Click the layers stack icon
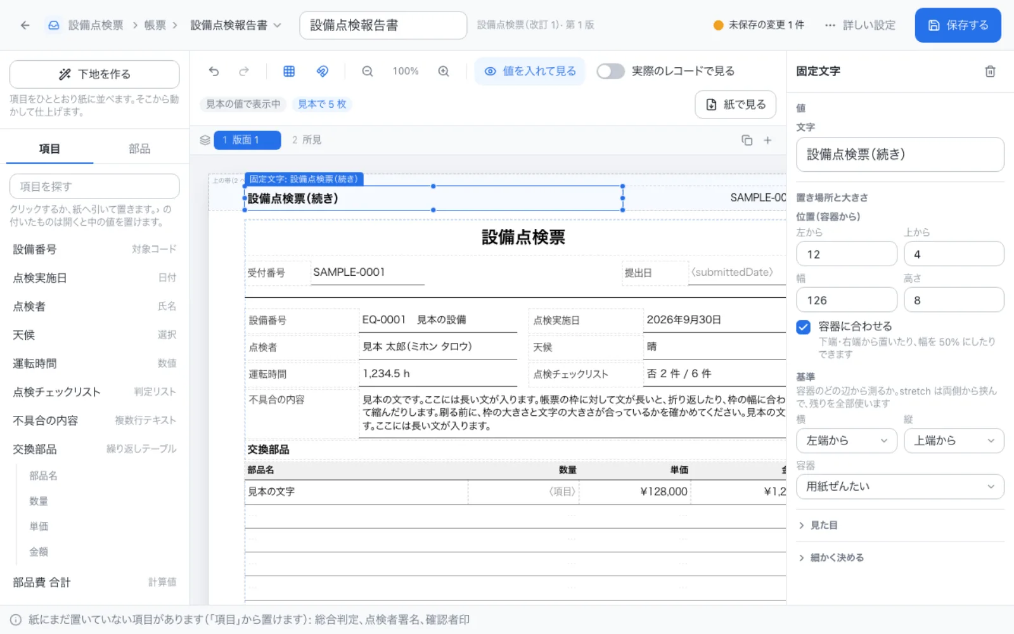The width and height of the screenshot is (1014, 634). pos(205,140)
